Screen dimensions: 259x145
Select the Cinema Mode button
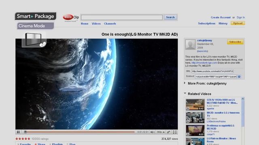point(36,26)
